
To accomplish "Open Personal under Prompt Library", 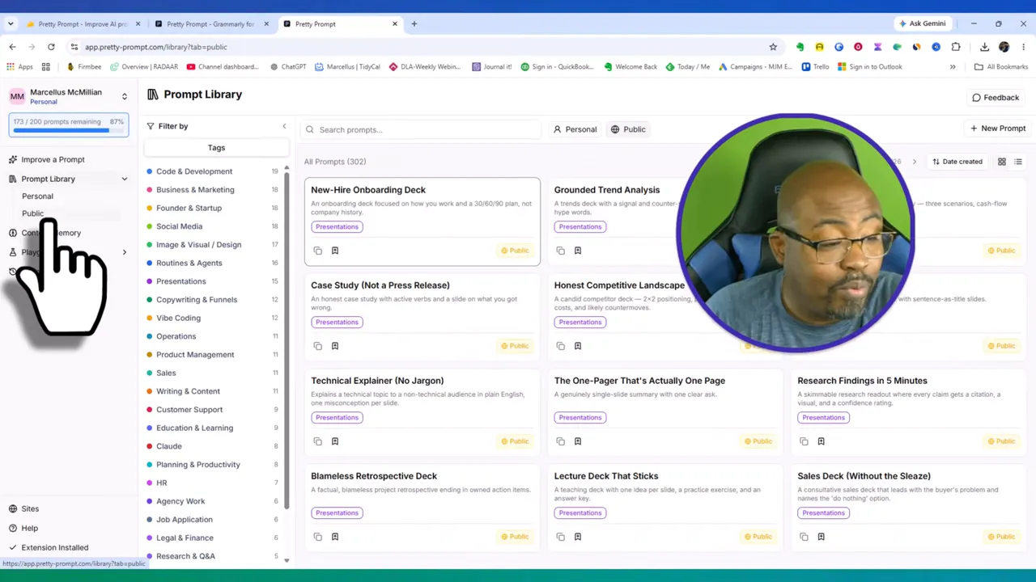I will tap(37, 196).
